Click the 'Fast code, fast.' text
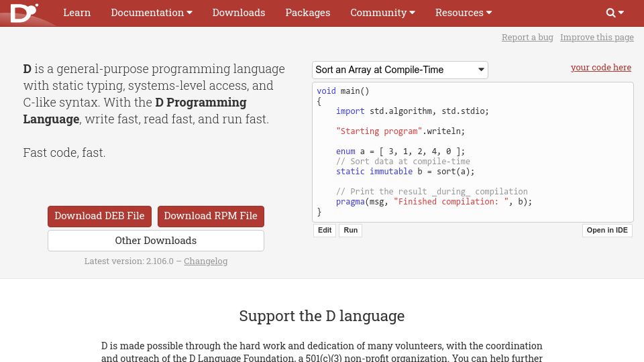 coord(64,153)
